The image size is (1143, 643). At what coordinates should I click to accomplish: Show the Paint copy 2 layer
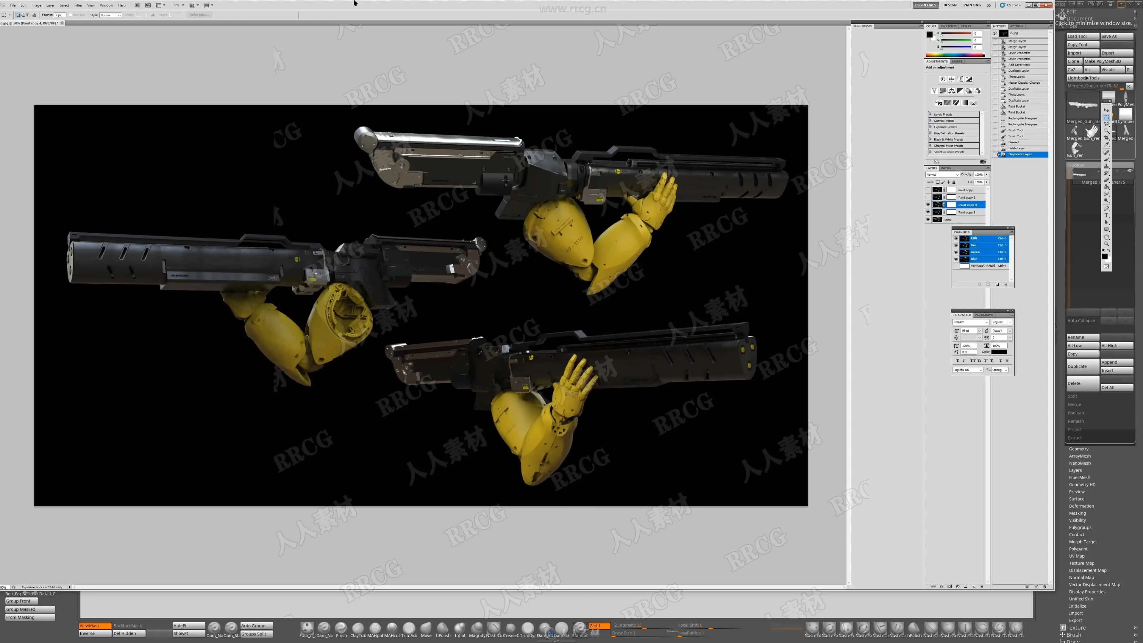coord(928,197)
